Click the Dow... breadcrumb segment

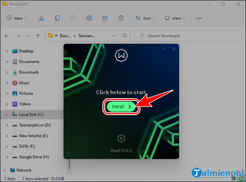click(65, 36)
